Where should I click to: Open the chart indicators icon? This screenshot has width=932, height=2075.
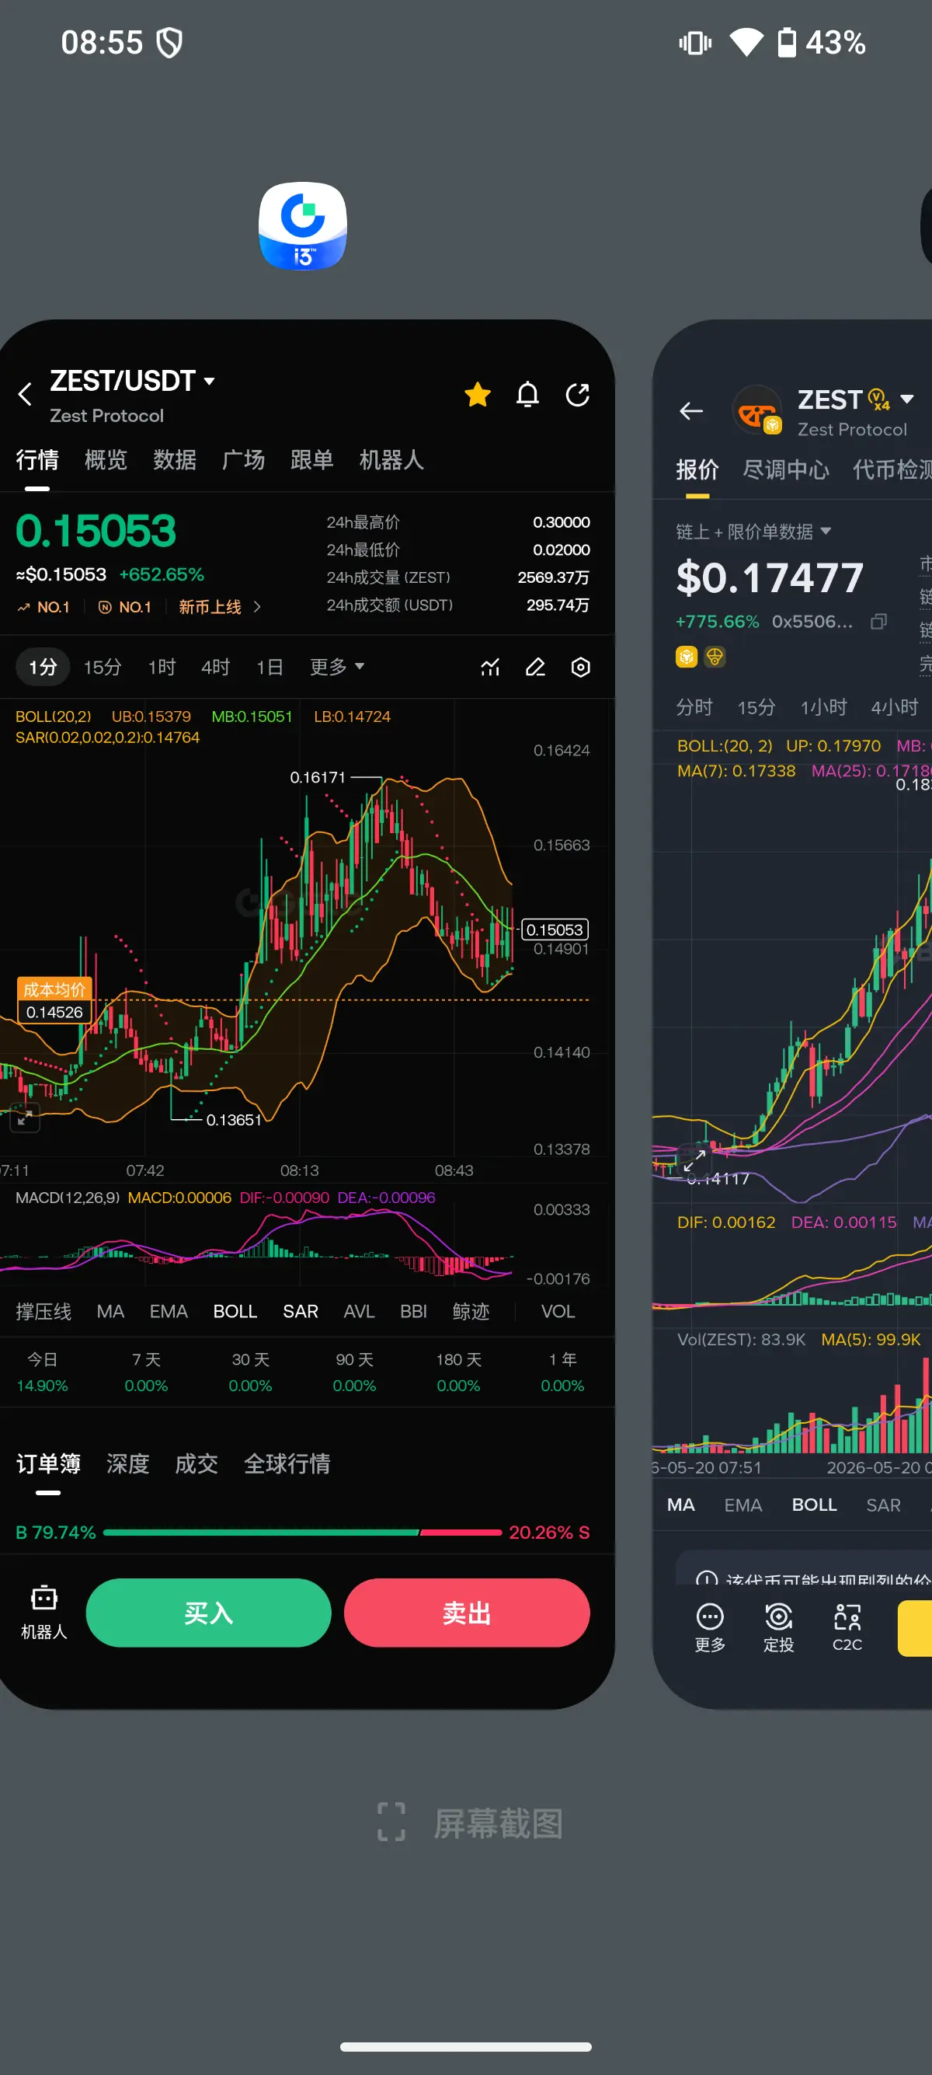coord(490,667)
